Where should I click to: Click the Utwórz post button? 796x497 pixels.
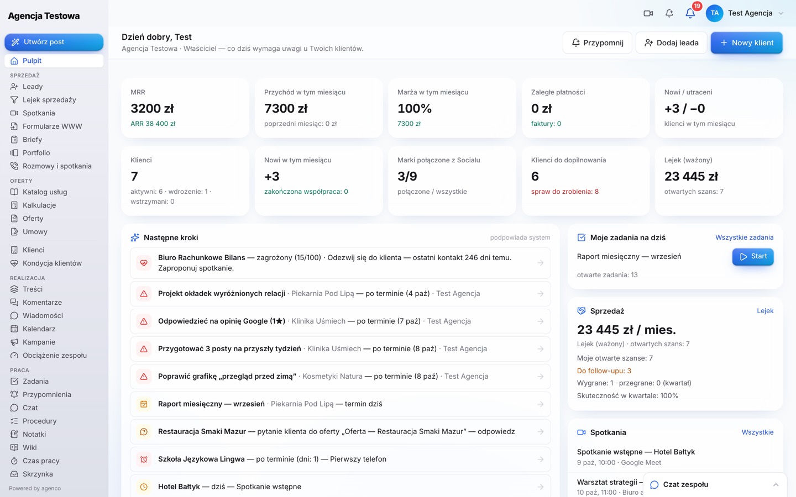click(x=54, y=42)
